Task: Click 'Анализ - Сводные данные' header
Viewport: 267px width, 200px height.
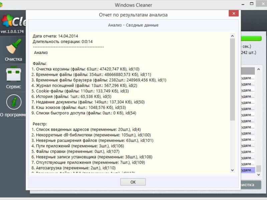Action: click(x=133, y=25)
